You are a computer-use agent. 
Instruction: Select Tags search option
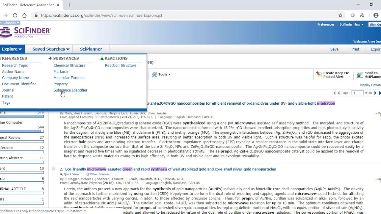pyautogui.click(x=6, y=103)
